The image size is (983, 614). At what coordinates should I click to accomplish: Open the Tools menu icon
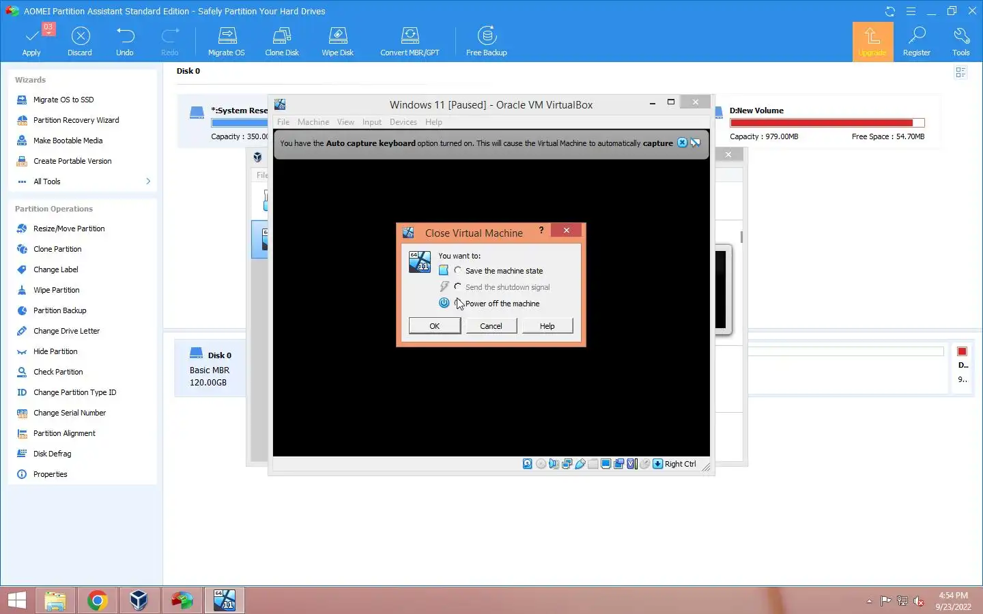coord(961,41)
